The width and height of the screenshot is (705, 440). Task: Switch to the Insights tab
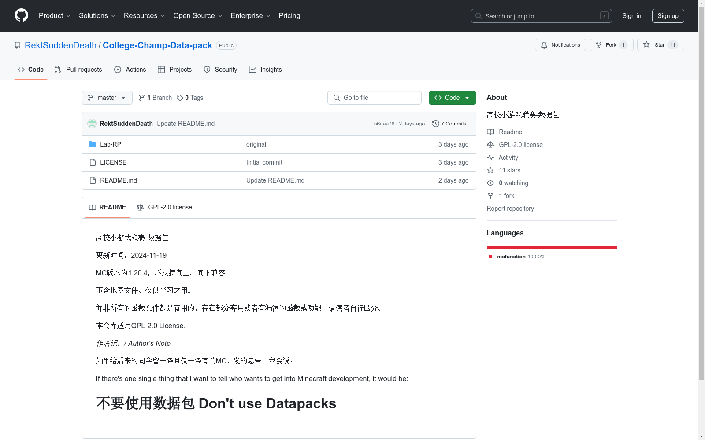[x=265, y=70]
